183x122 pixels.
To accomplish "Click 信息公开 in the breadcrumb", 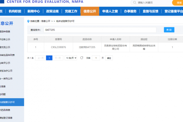I will (46, 21).
